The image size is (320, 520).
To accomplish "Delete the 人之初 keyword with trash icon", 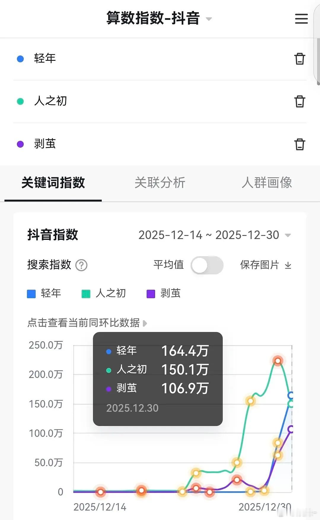I will pos(300,101).
